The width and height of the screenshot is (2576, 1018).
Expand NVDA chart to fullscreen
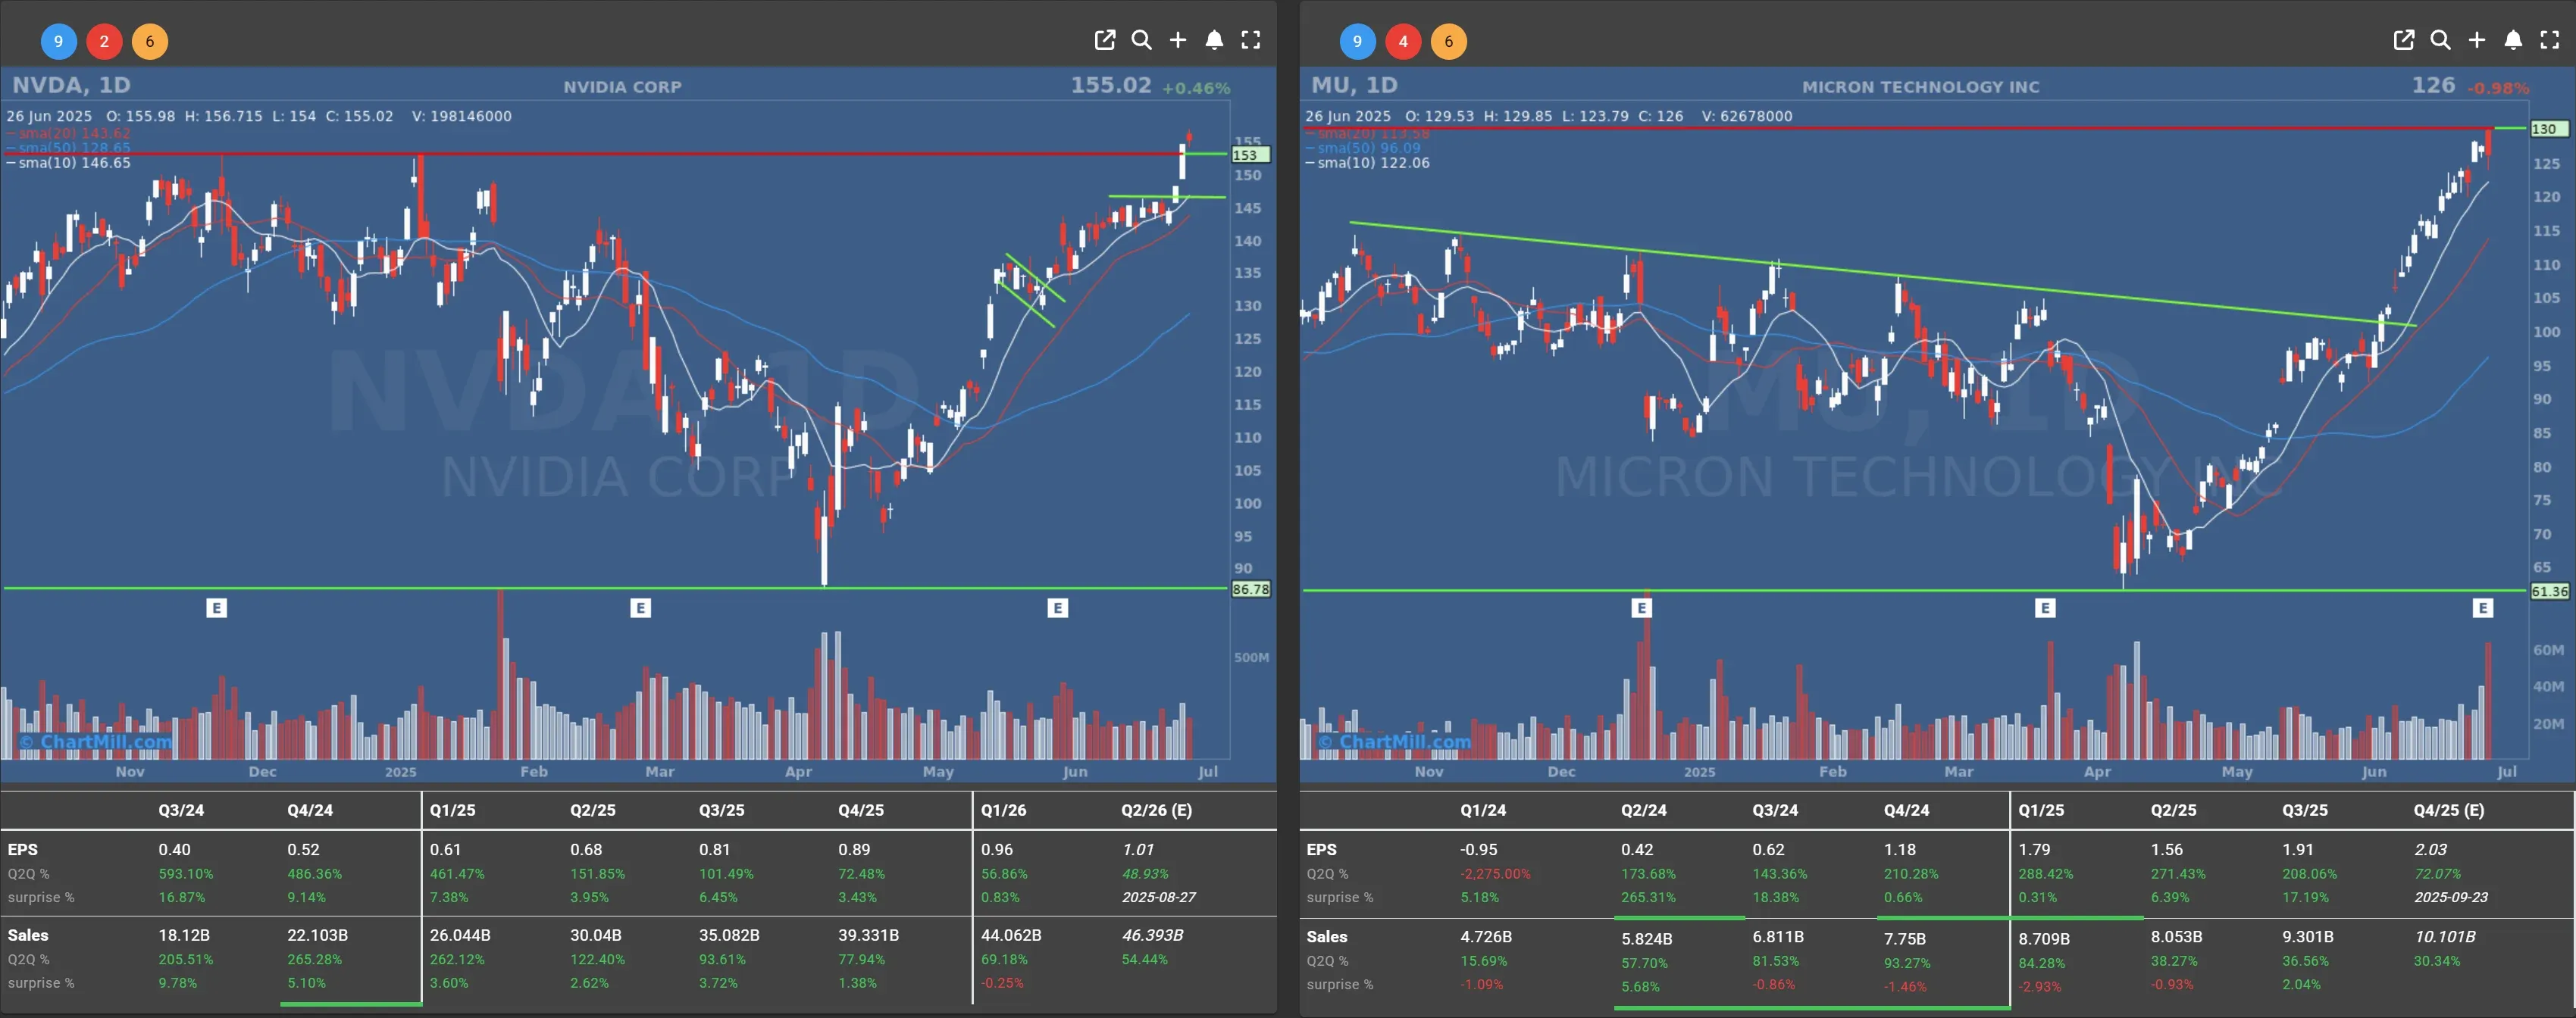point(1251,40)
